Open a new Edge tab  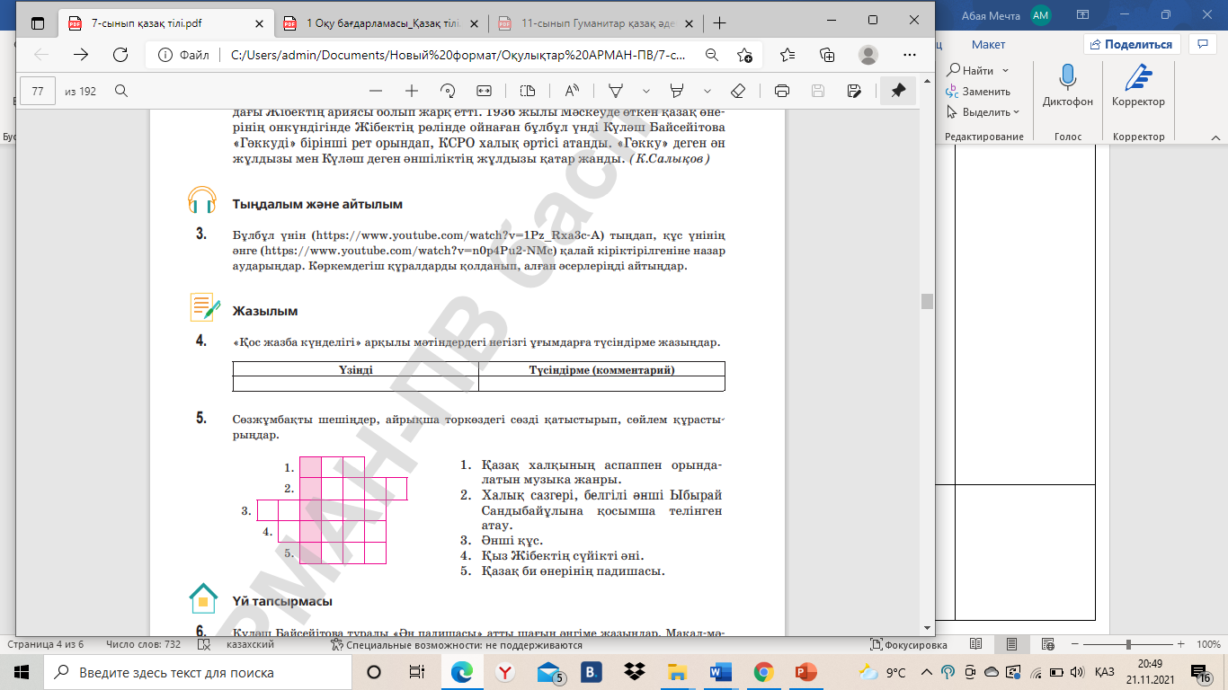(719, 23)
